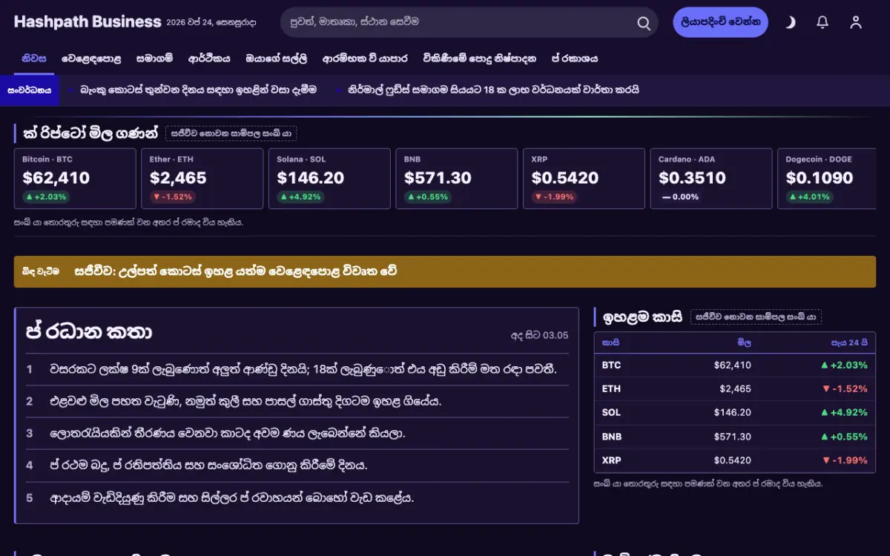Image resolution: width=890 pixels, height=556 pixels.
Task: Click Solana +4.92% change badge
Action: pyautogui.click(x=300, y=197)
